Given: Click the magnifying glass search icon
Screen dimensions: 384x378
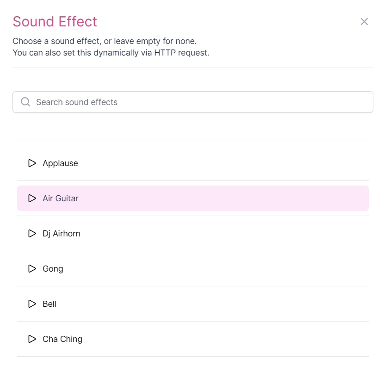Looking at the screenshot, I should [25, 102].
